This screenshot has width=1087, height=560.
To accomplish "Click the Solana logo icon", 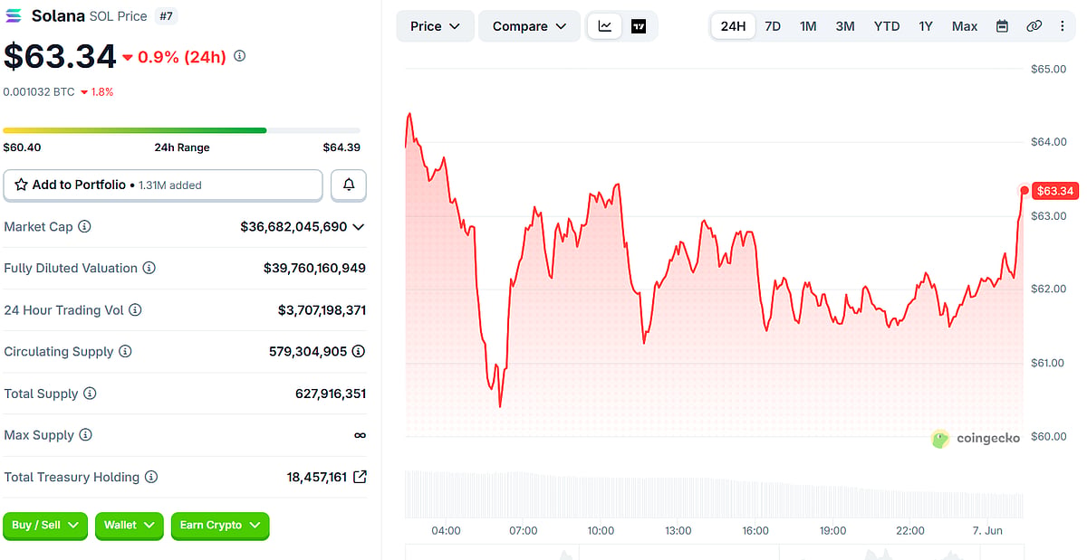I will pos(14,15).
